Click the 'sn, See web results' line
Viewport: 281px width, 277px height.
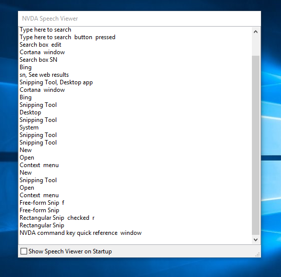tap(44, 75)
